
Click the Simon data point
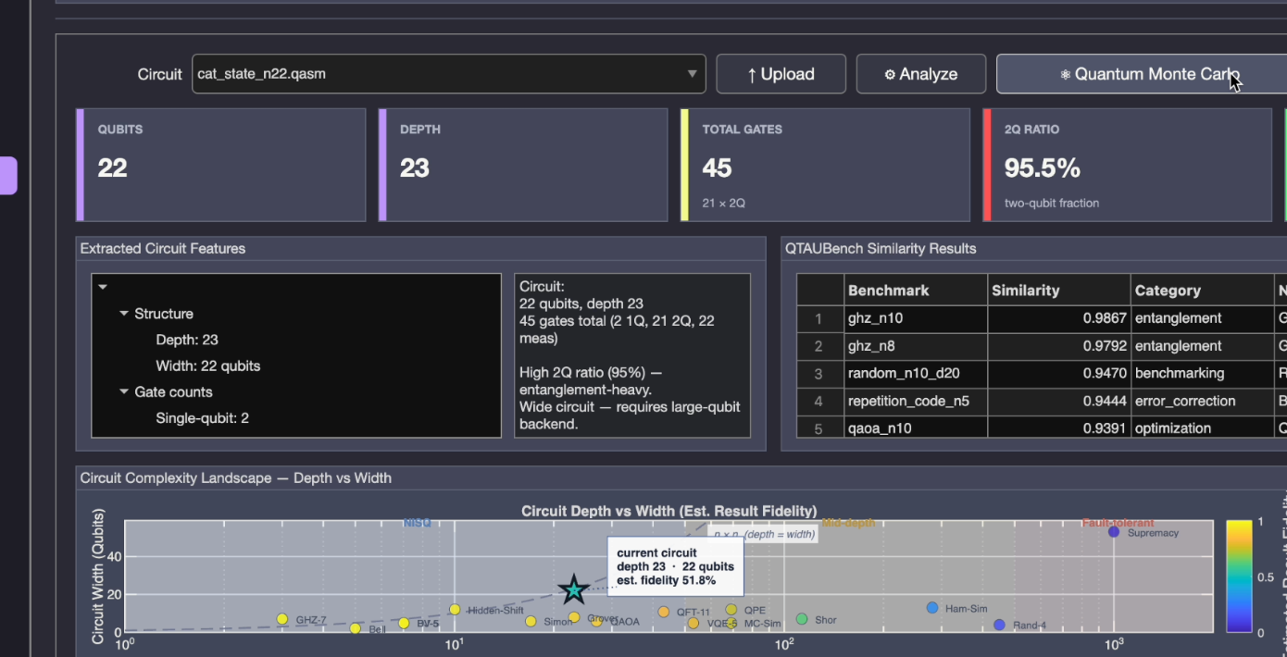point(531,621)
